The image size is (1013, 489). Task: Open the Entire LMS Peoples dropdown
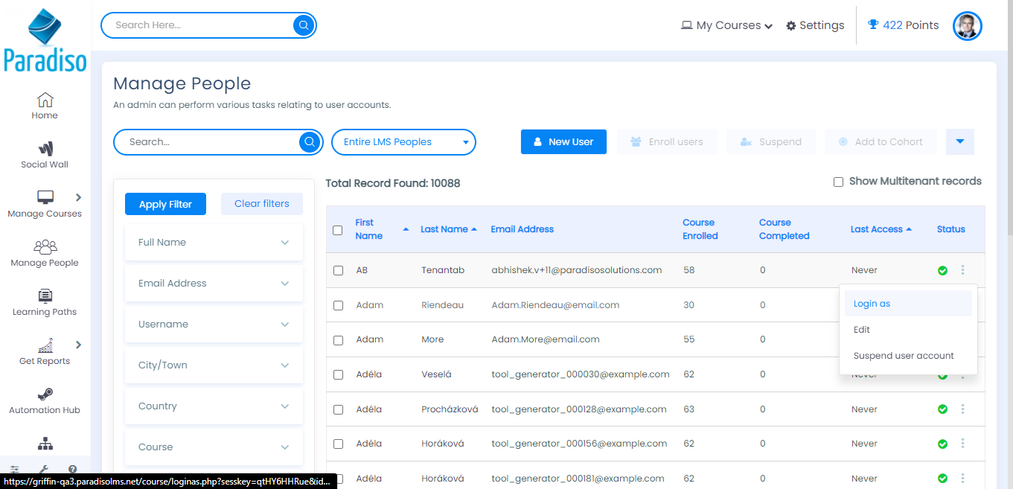click(403, 142)
